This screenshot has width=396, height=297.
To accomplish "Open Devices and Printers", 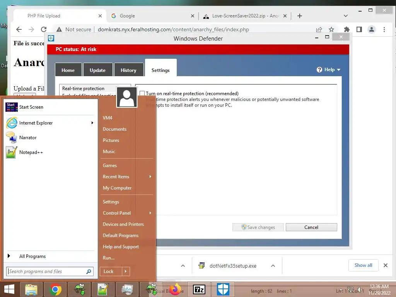I will (x=123, y=224).
